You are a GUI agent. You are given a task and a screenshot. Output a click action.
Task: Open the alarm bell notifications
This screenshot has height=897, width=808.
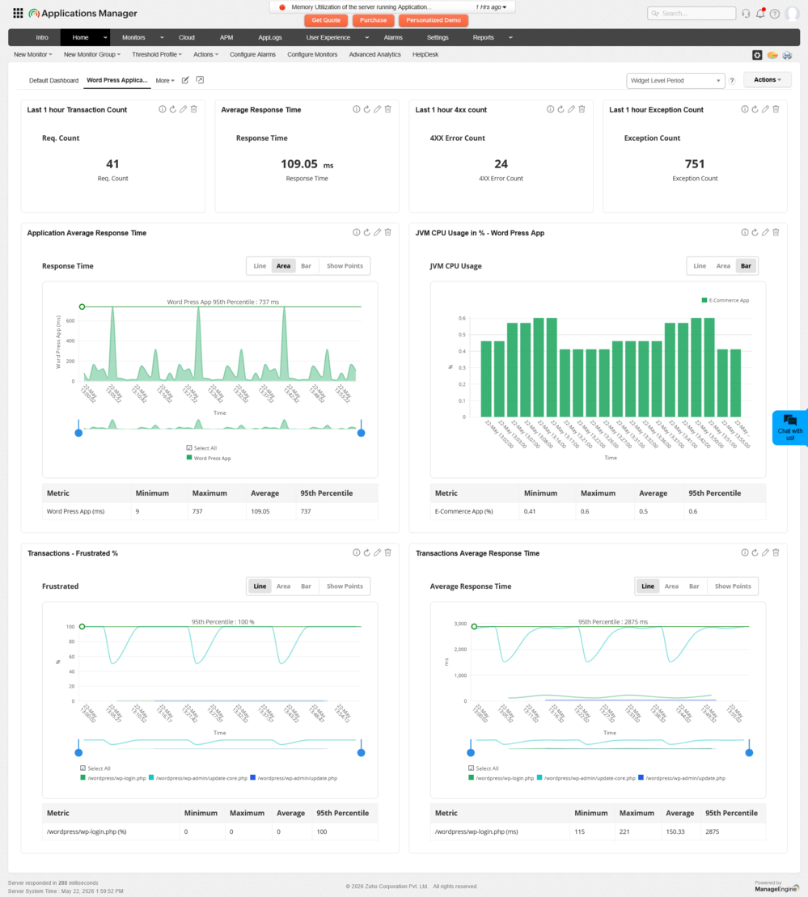click(760, 13)
